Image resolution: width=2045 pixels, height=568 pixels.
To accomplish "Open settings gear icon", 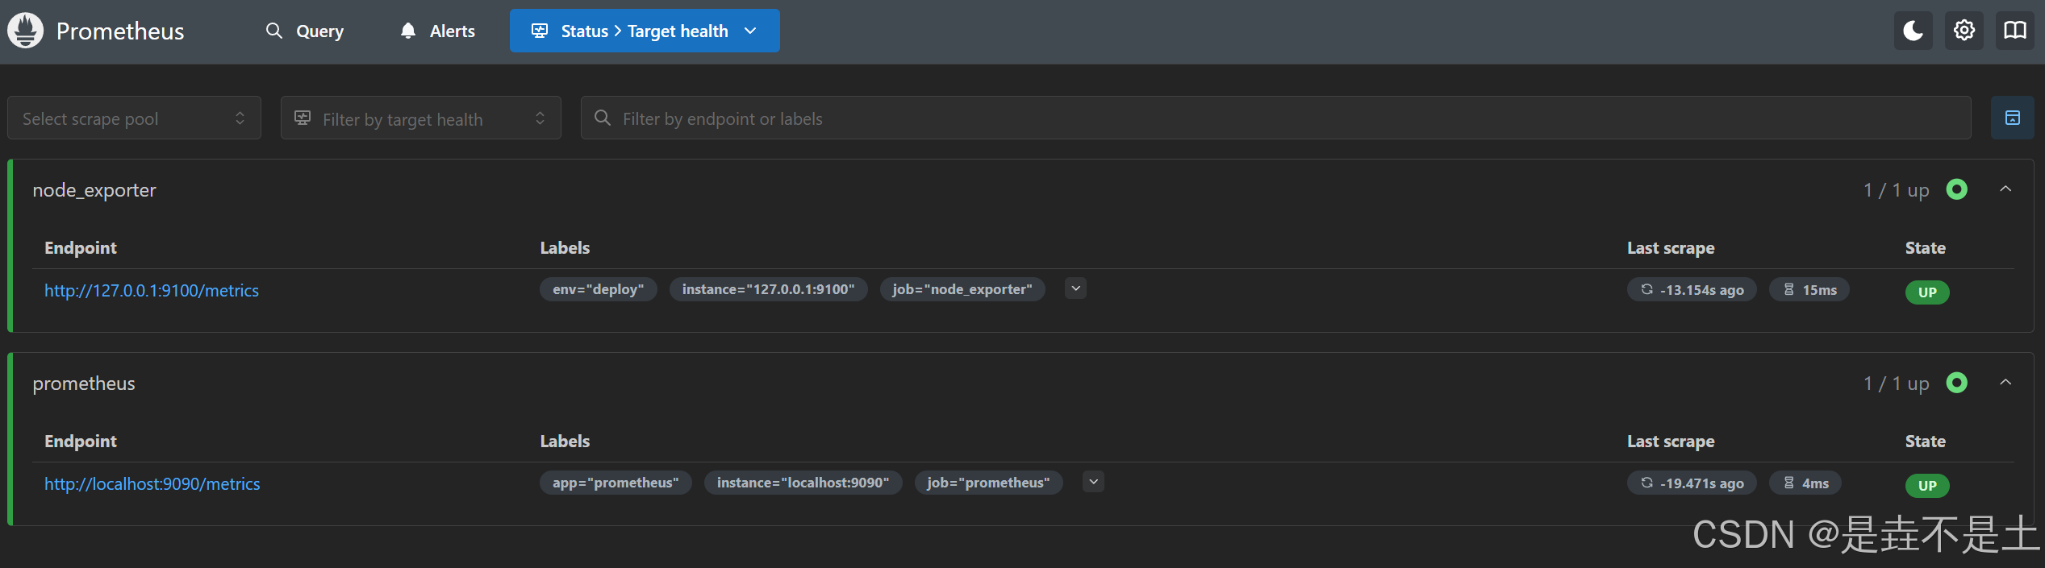I will pos(1964,31).
